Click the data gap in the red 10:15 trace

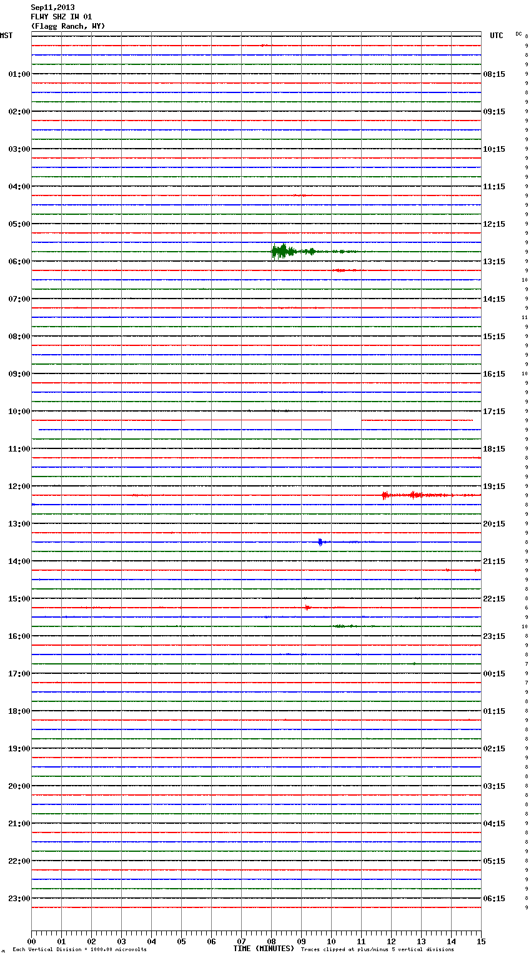346,420
